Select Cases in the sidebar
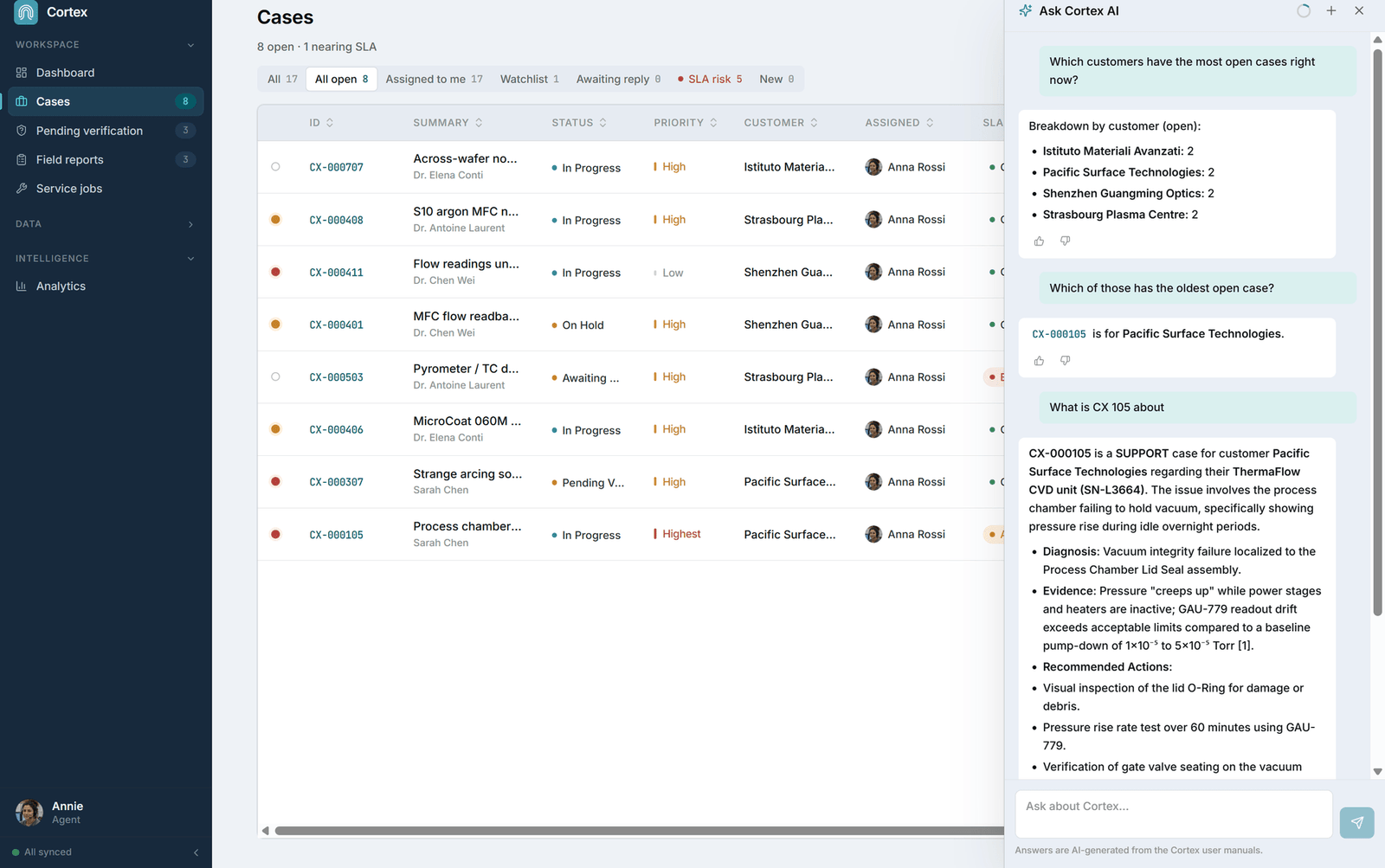1385x868 pixels. click(x=106, y=101)
